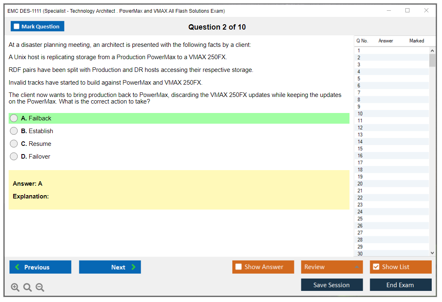Screen dimensions: 442x302
Task: Select answer A. Failback
Action: coord(14,118)
